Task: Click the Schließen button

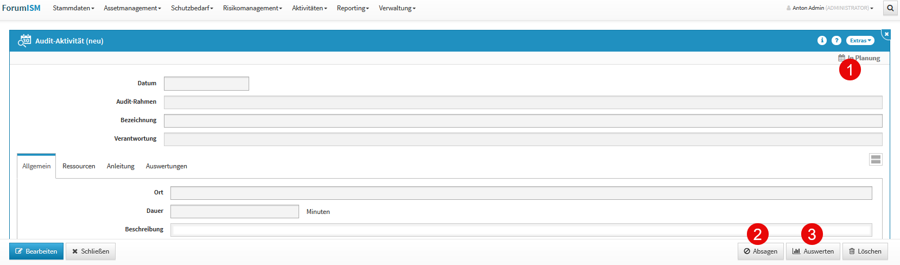Action: [91, 251]
